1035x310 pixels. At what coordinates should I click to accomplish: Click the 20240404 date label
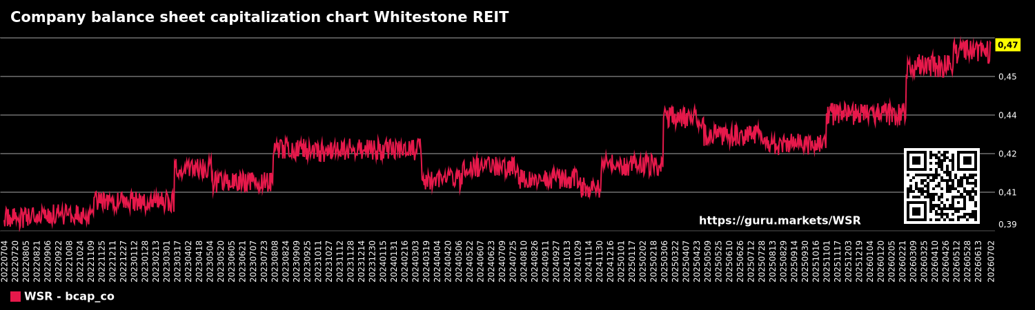tap(437, 260)
